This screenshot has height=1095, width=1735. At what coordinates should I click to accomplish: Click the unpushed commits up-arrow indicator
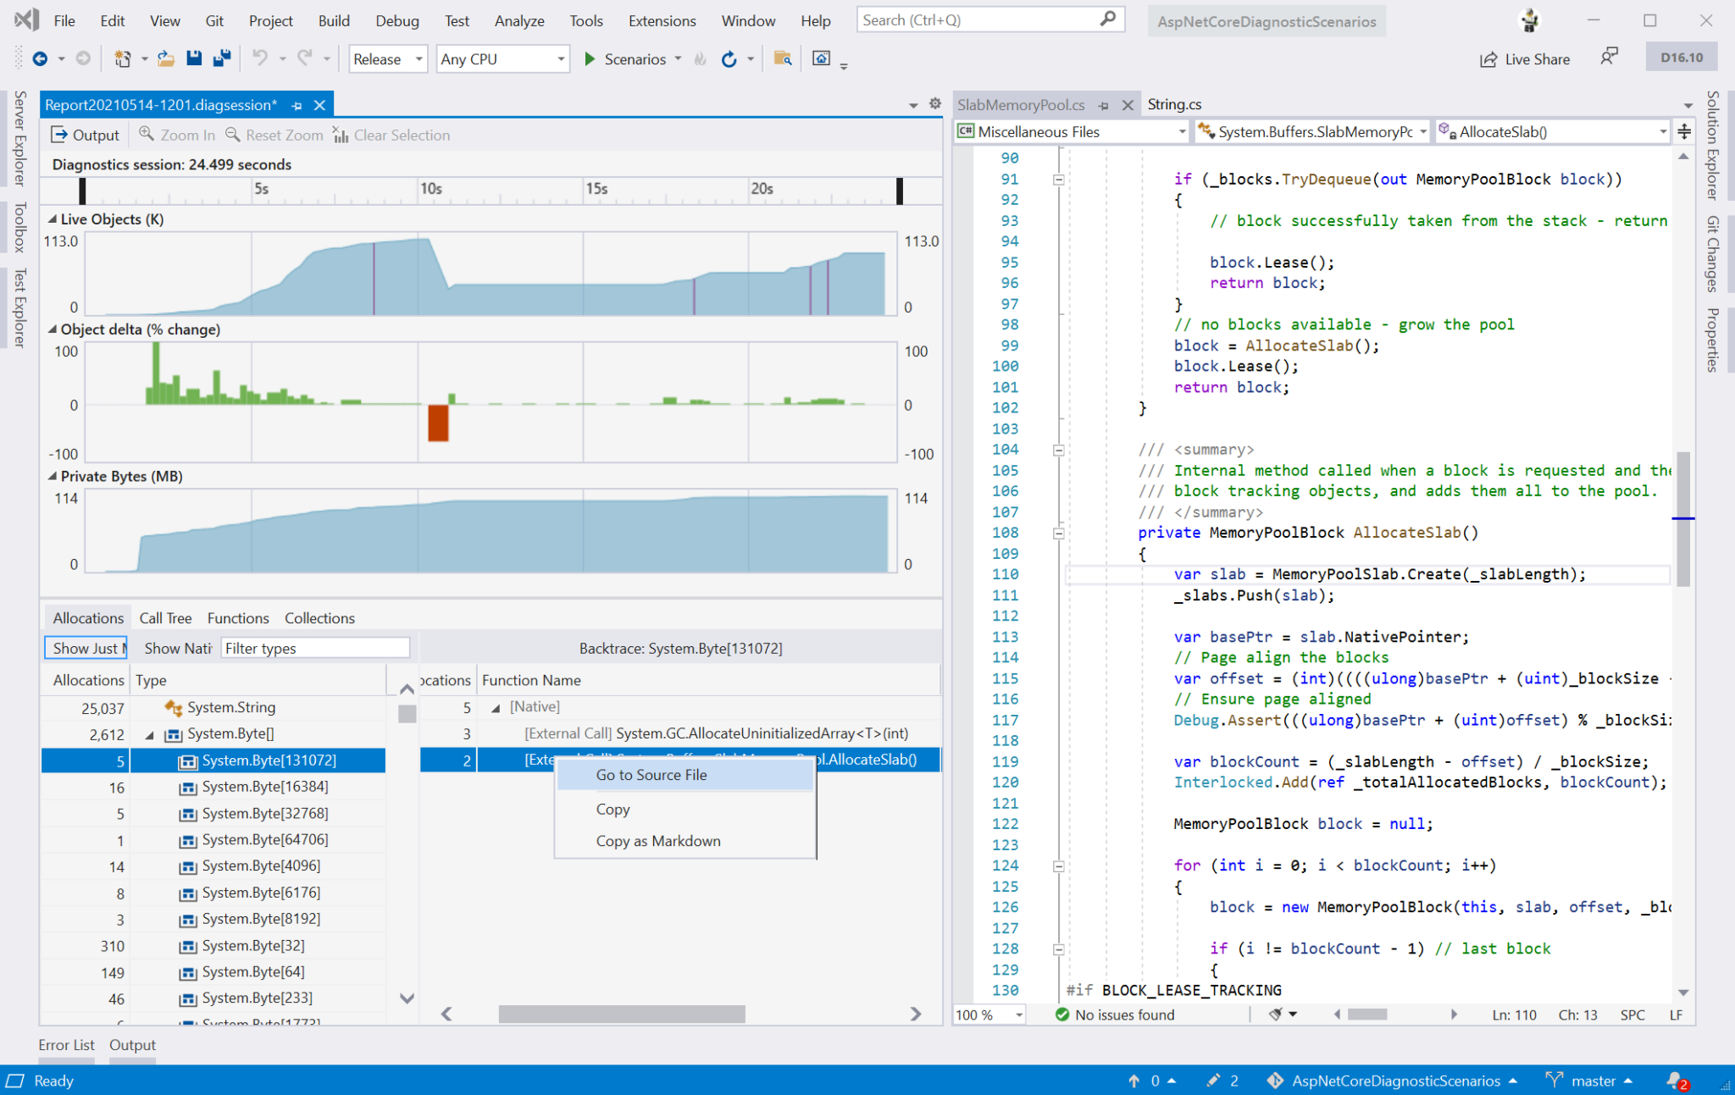pyautogui.click(x=1134, y=1081)
